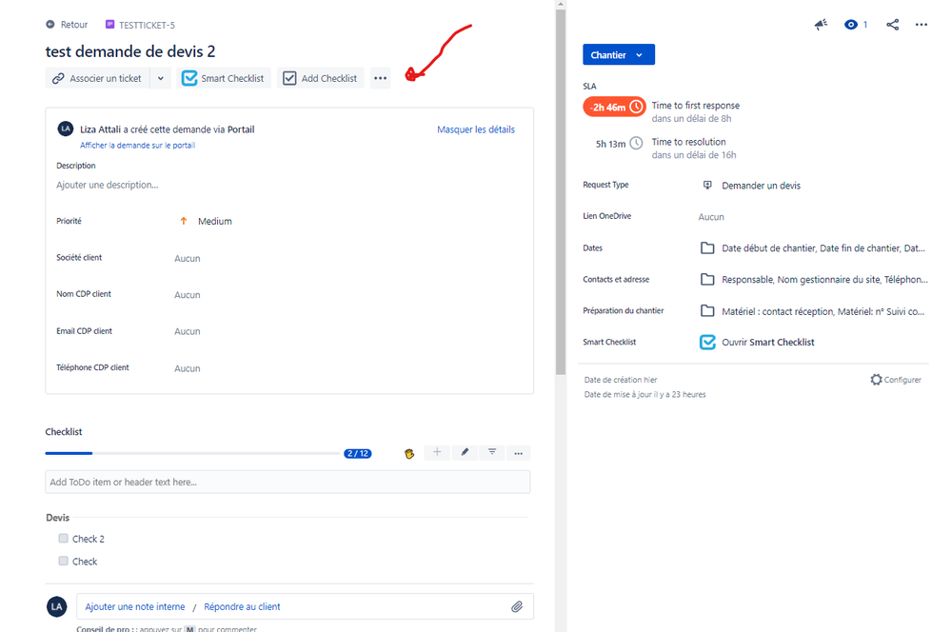Click the Devis checklist header
Viewport: 951px width, 632px height.
coord(58,518)
